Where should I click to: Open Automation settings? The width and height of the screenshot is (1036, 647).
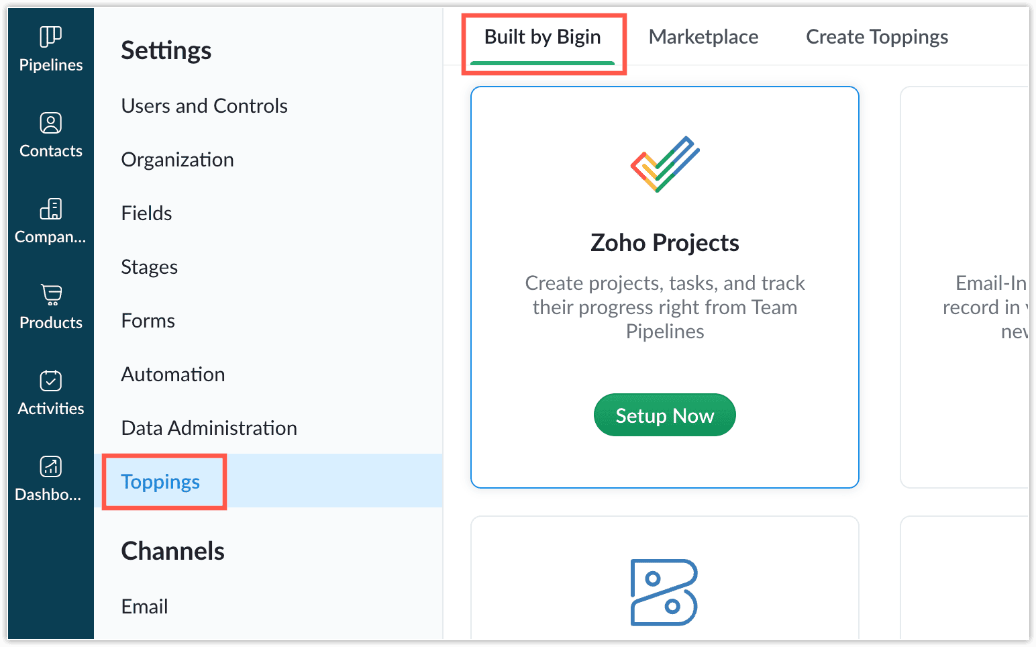(x=173, y=375)
